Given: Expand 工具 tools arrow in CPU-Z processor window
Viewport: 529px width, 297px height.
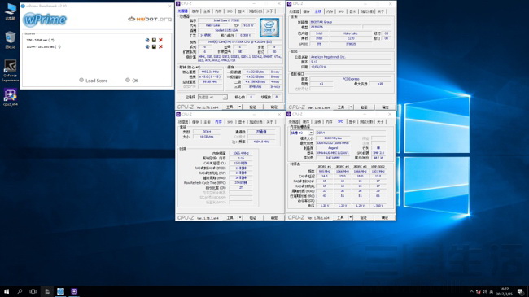Looking at the screenshot, I should click(240, 107).
